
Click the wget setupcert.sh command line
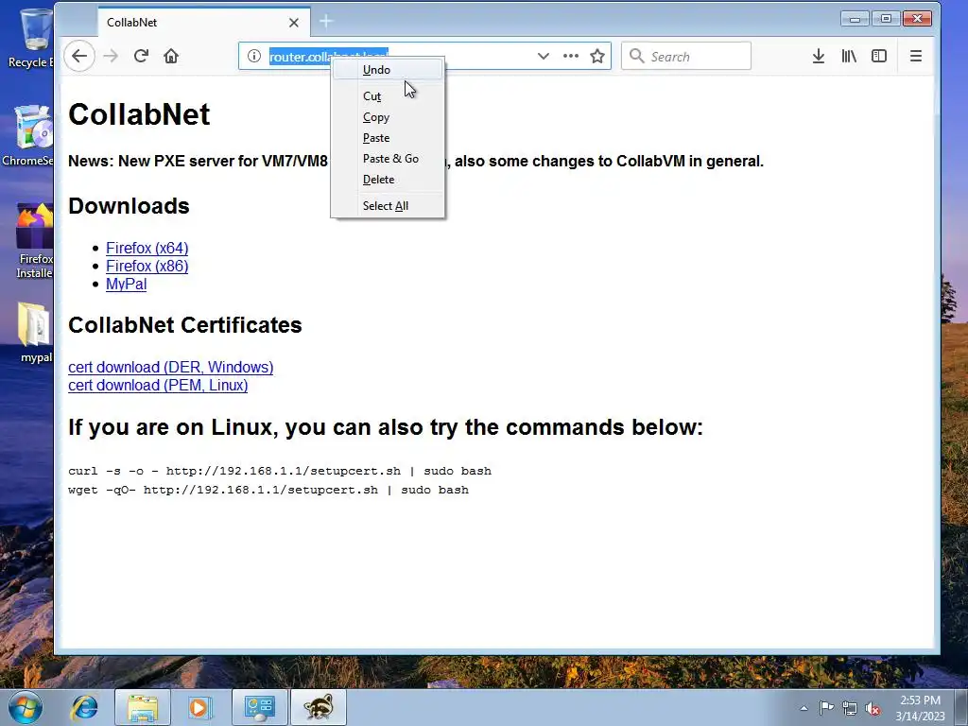pos(268,491)
